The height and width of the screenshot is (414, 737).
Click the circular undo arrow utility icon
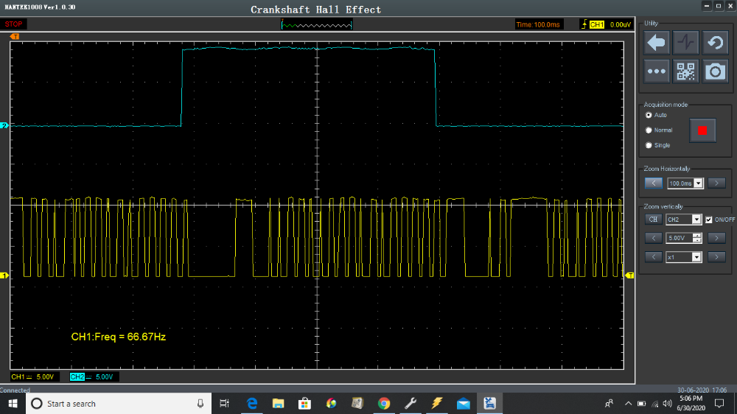click(716, 43)
